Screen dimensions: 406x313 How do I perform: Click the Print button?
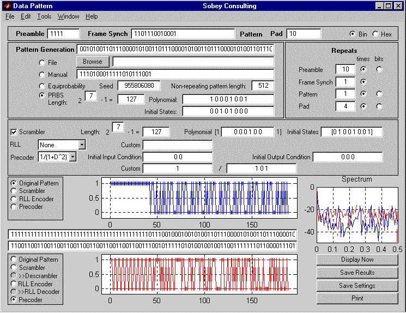pyautogui.click(x=357, y=298)
